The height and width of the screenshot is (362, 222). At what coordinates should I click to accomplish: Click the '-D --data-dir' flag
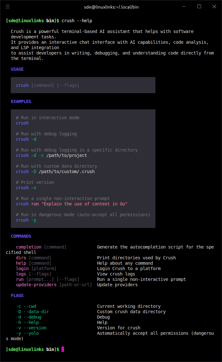point(32,312)
